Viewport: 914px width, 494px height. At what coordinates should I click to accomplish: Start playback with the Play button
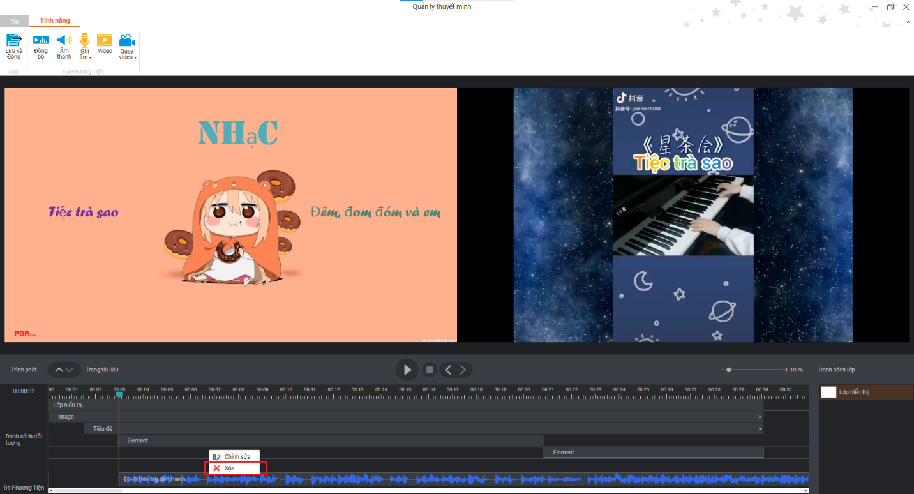(407, 370)
